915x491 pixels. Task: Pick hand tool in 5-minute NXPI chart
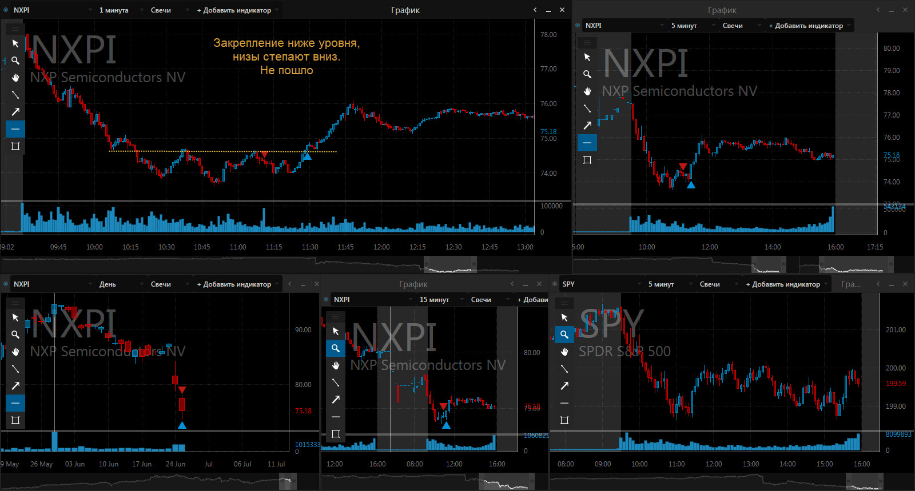(x=587, y=91)
